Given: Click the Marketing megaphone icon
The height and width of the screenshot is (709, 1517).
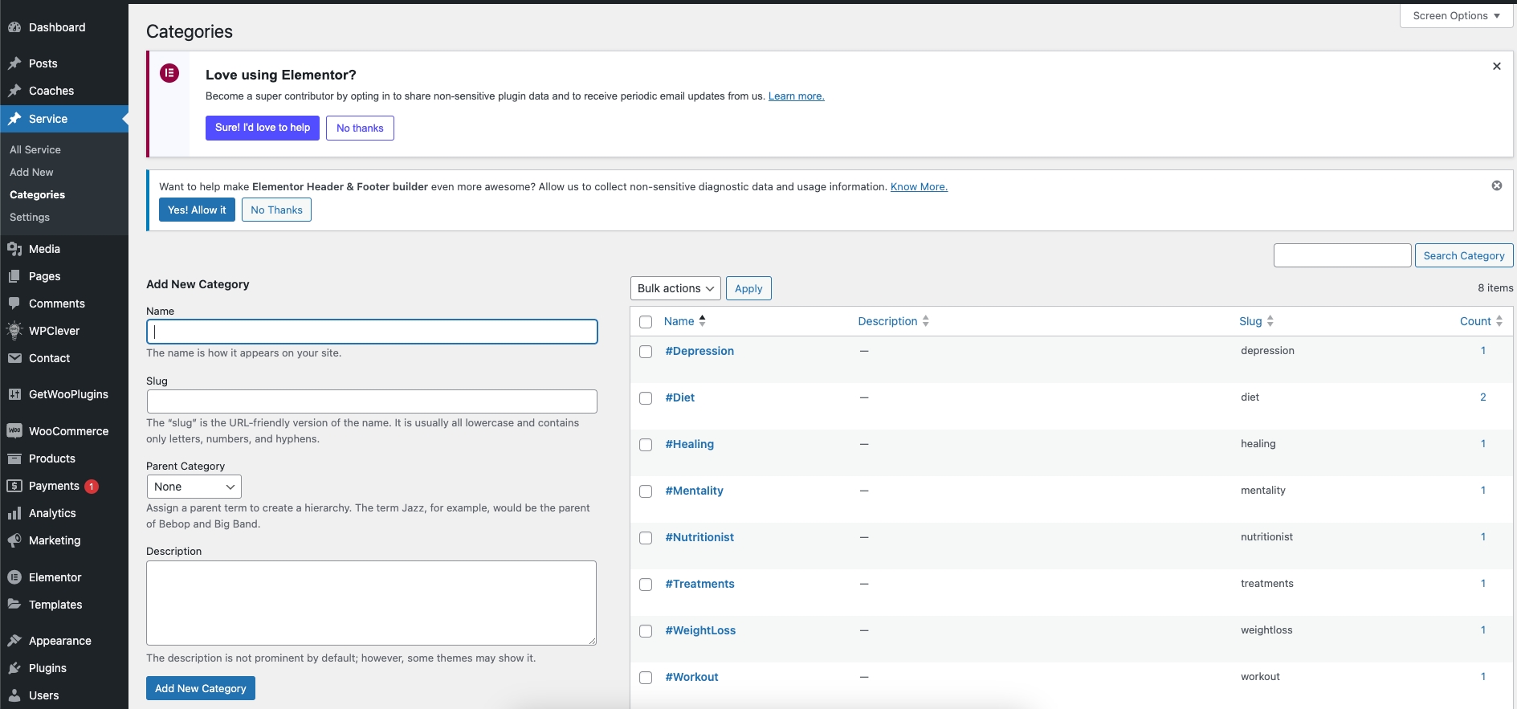Looking at the screenshot, I should coord(14,540).
